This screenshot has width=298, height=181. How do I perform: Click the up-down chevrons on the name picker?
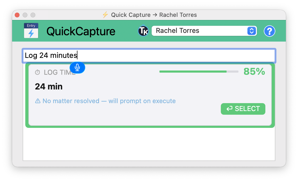tap(252, 31)
